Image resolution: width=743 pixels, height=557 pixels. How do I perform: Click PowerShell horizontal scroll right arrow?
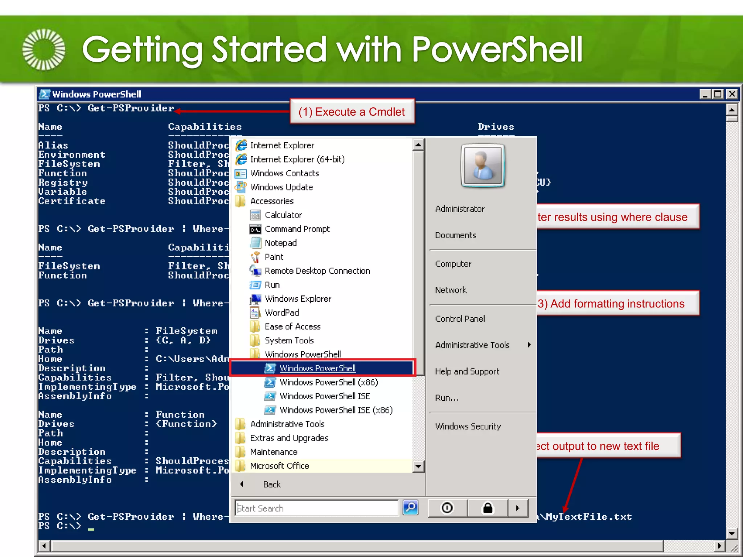[719, 546]
